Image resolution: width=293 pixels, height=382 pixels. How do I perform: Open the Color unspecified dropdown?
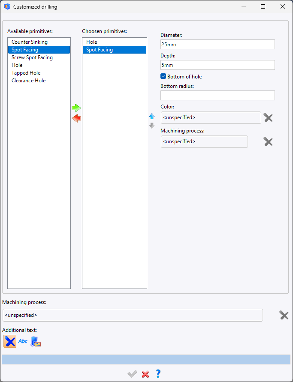tap(211, 117)
